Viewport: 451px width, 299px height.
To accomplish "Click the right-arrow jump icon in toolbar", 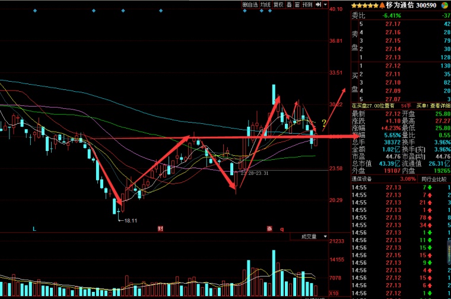I will coord(318,5).
